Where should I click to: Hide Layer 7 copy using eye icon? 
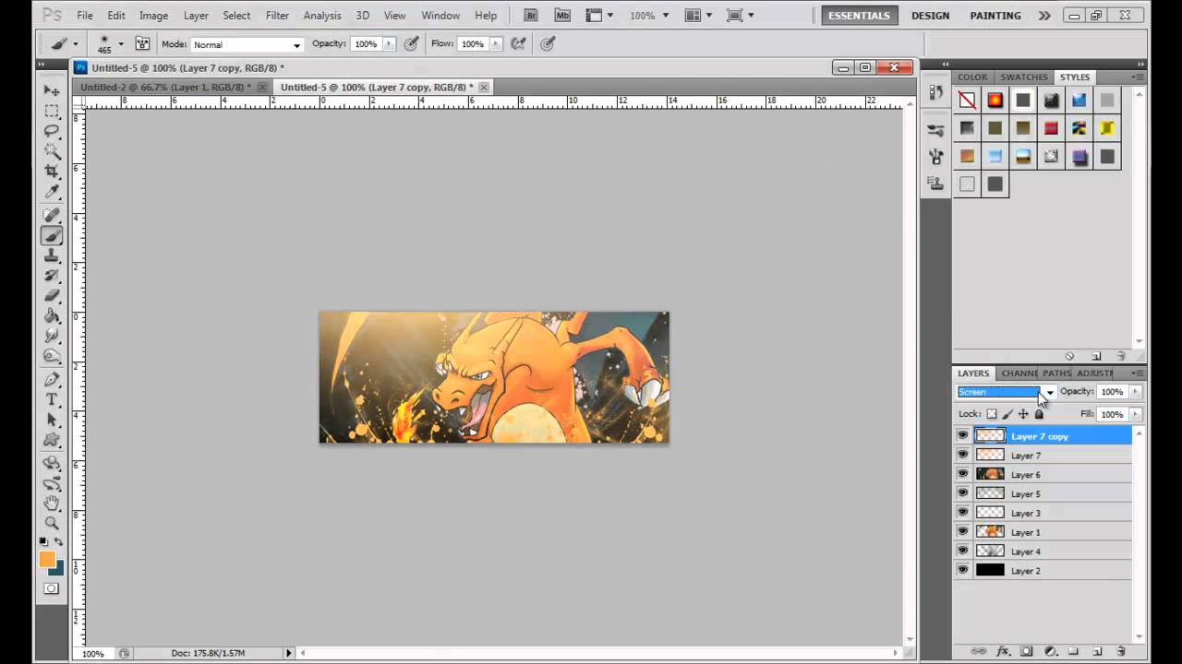click(963, 435)
